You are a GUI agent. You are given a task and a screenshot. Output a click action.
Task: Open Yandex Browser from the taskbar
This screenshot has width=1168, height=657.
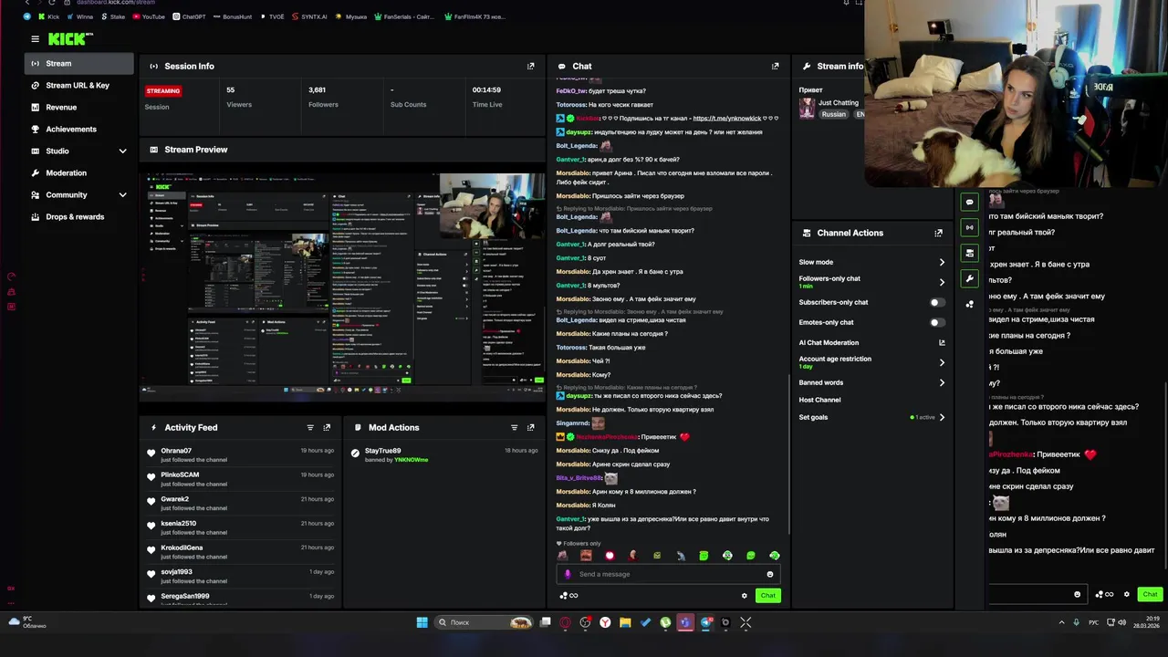pyautogui.click(x=605, y=622)
